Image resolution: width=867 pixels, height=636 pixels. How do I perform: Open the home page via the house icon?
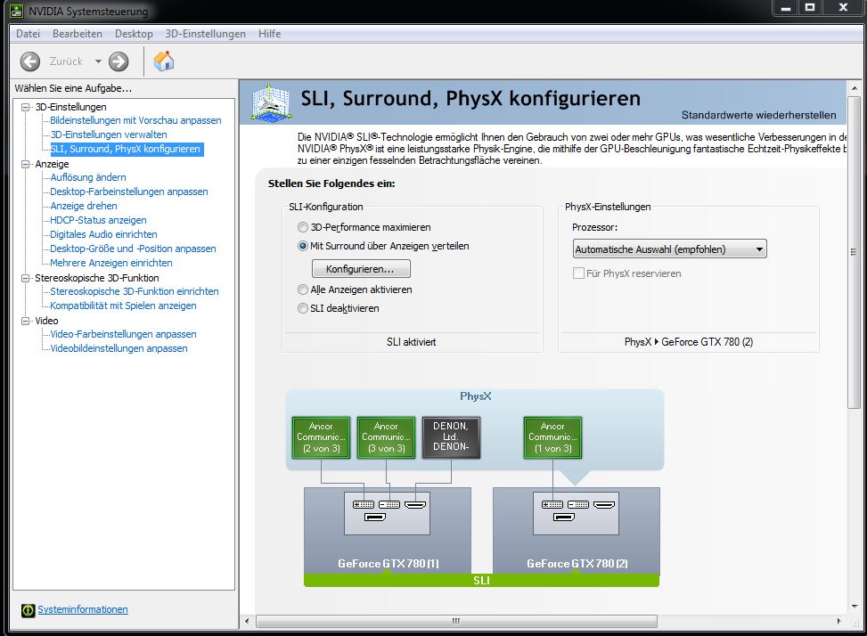[164, 61]
